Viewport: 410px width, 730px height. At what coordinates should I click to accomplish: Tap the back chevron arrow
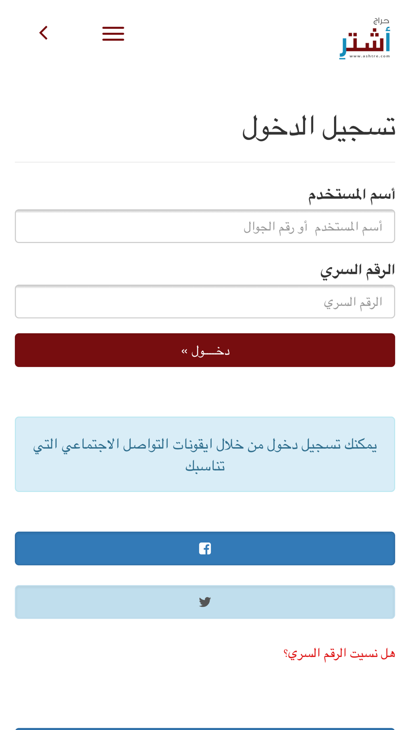[x=43, y=33]
